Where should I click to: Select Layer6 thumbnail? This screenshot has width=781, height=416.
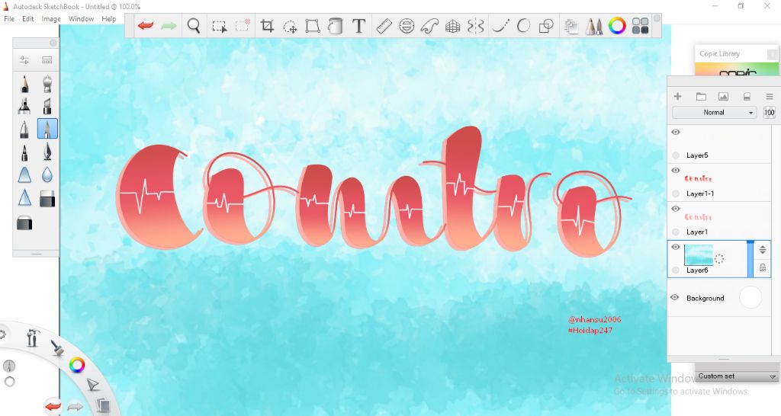[699, 254]
